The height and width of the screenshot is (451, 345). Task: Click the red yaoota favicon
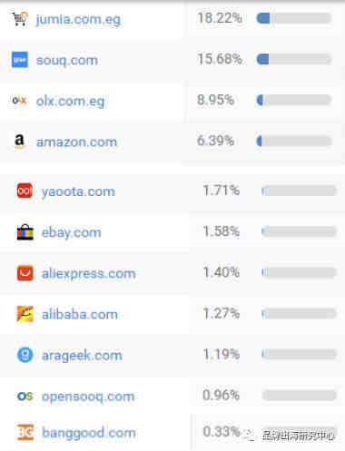tap(25, 191)
